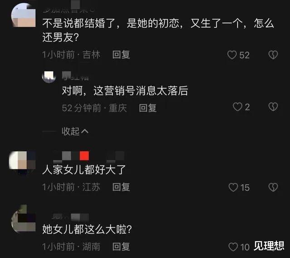Open small avatar of the Chongqing replier
The width and height of the screenshot is (290, 258).
point(49,77)
